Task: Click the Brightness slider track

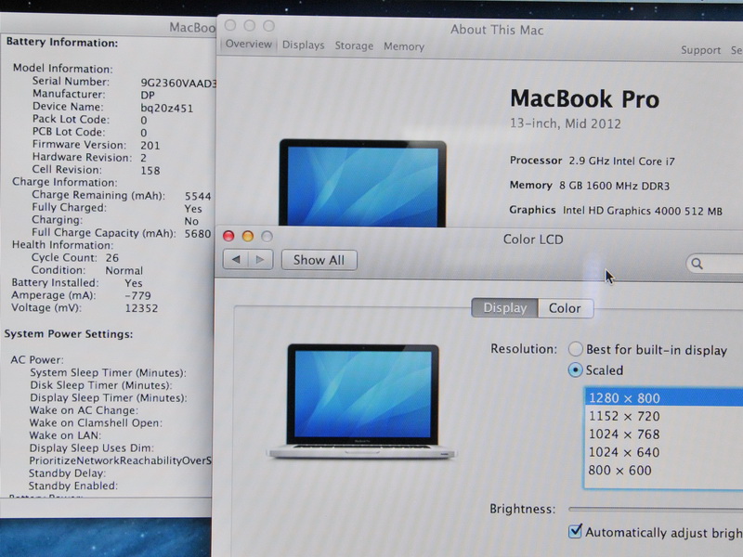Action: coord(656,510)
